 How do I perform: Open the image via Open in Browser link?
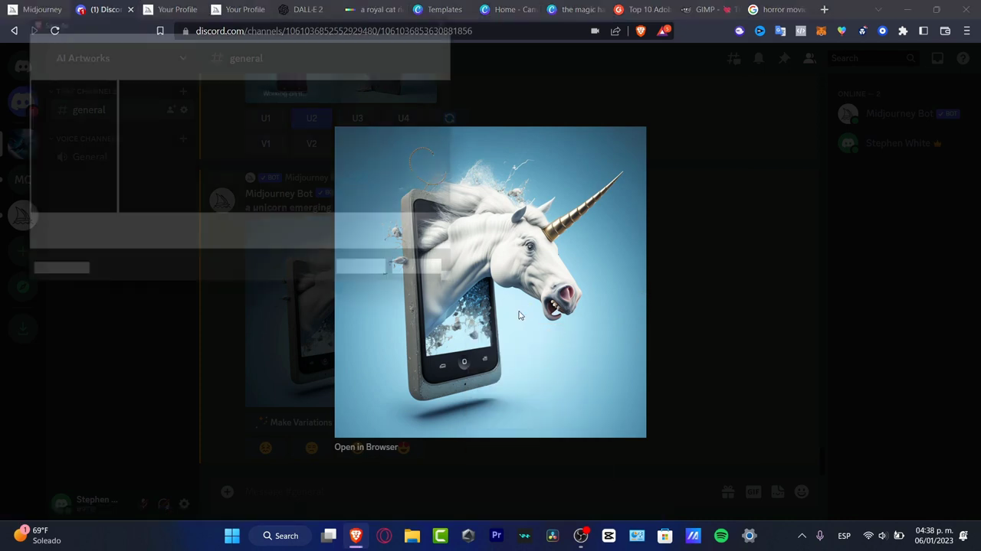(x=366, y=447)
